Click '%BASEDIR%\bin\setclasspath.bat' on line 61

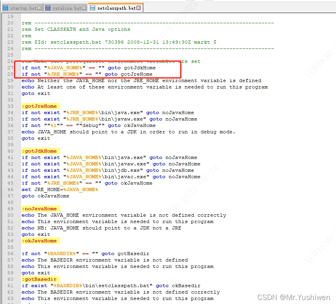pyautogui.click(x=101, y=286)
